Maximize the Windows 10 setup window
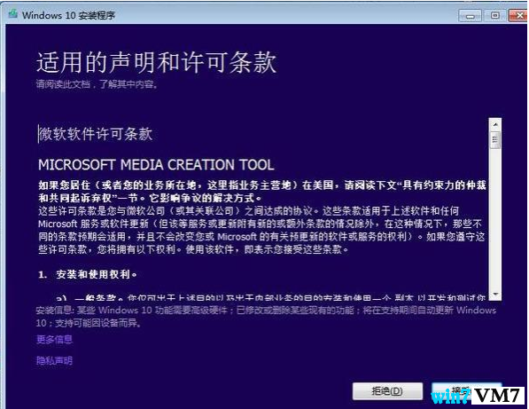529x409 pixels. pyautogui.click(x=494, y=16)
